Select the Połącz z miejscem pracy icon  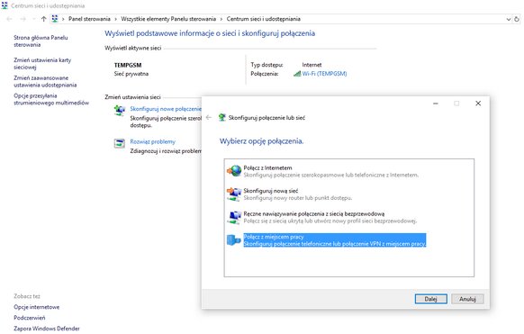click(234, 239)
